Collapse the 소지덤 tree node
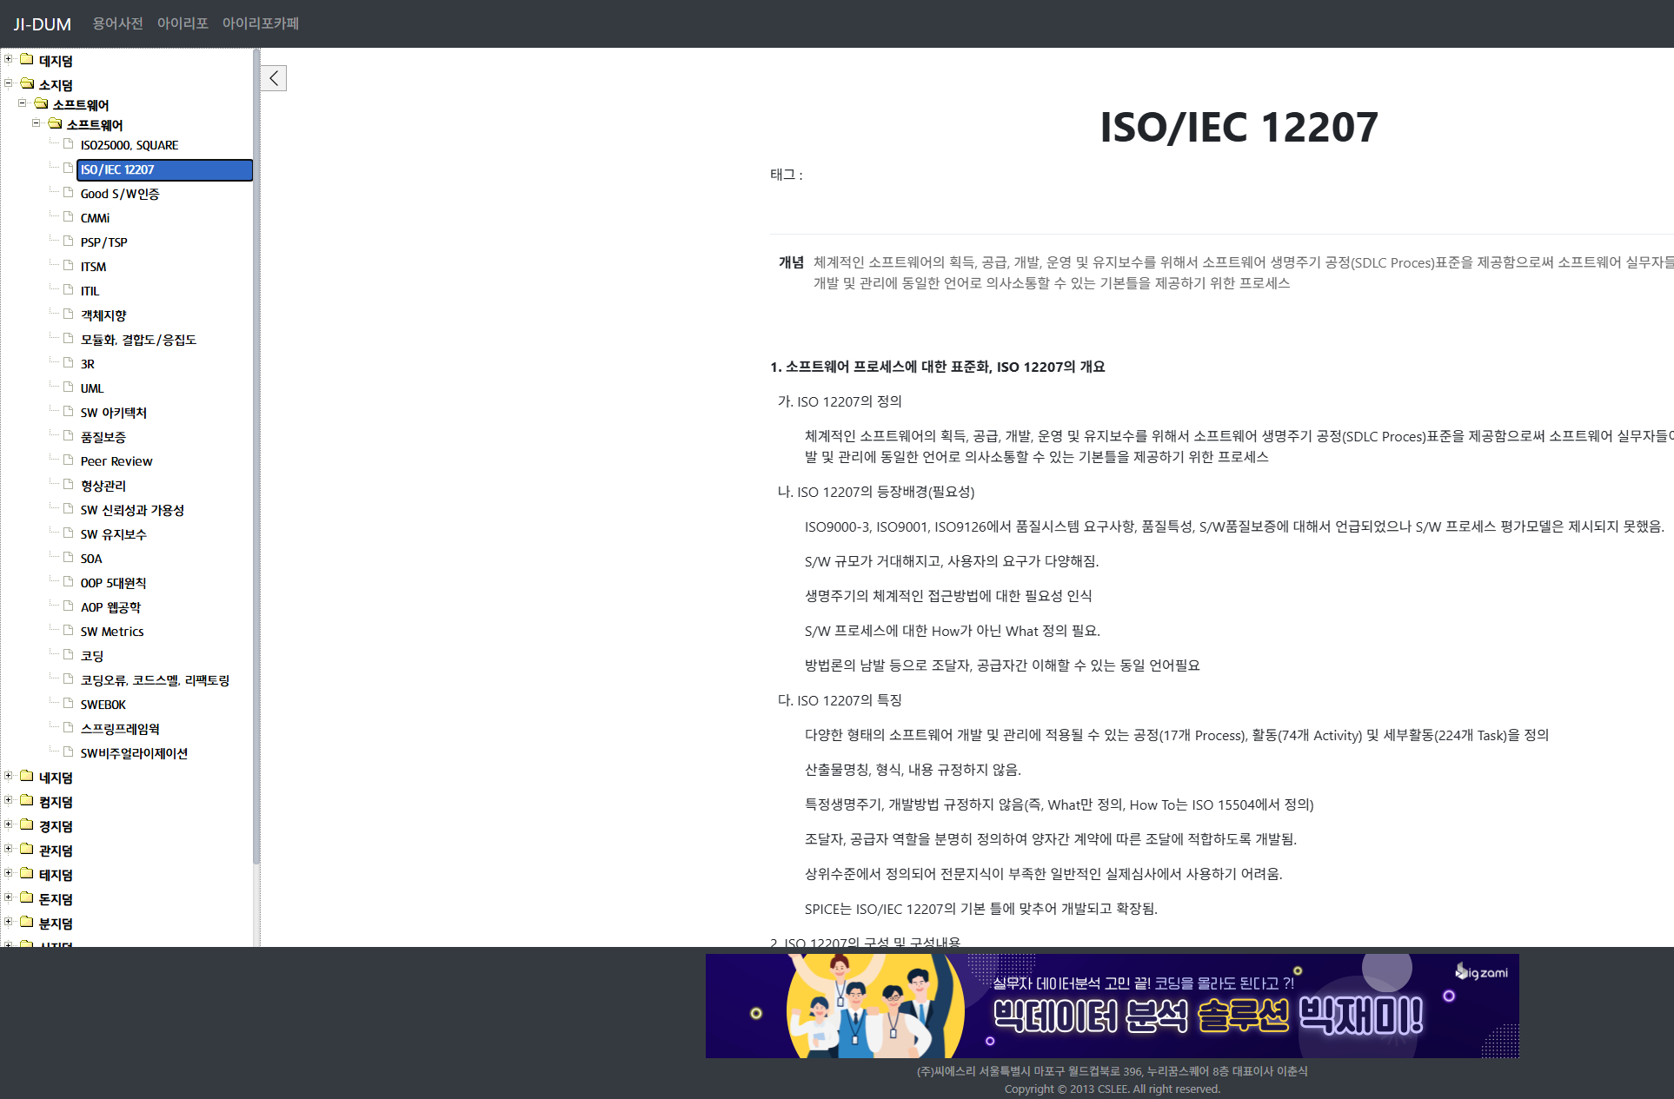The height and width of the screenshot is (1099, 1674). point(9,83)
